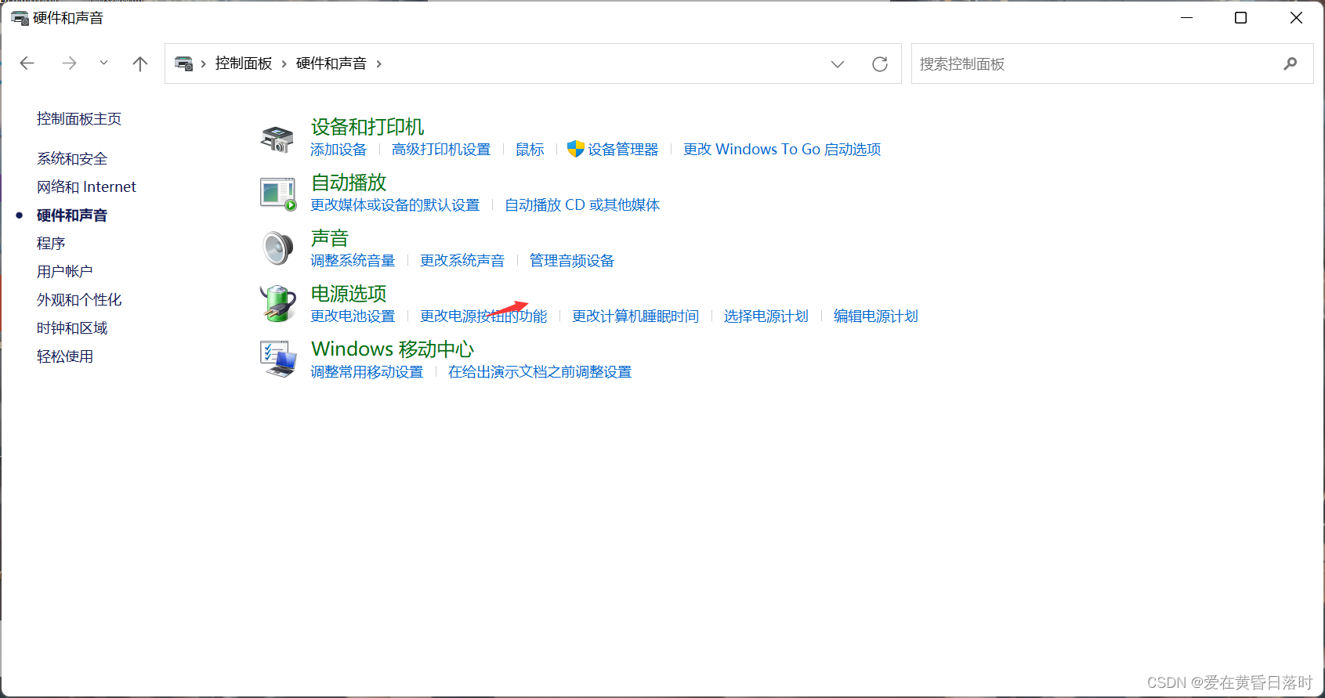Open the Windows 移动中心 heading link
The height and width of the screenshot is (698, 1325).
coord(393,349)
